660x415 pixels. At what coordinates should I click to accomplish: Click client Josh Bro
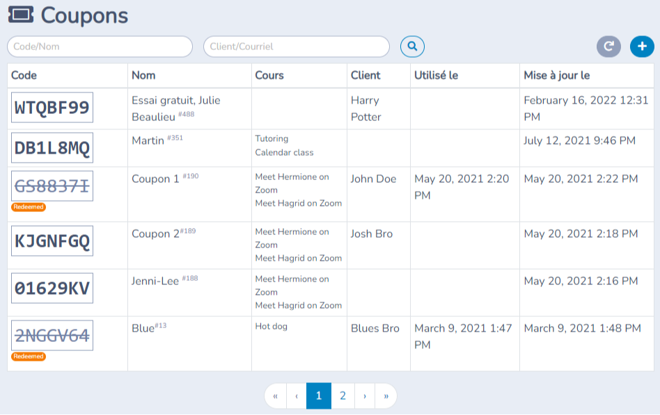[x=372, y=234]
